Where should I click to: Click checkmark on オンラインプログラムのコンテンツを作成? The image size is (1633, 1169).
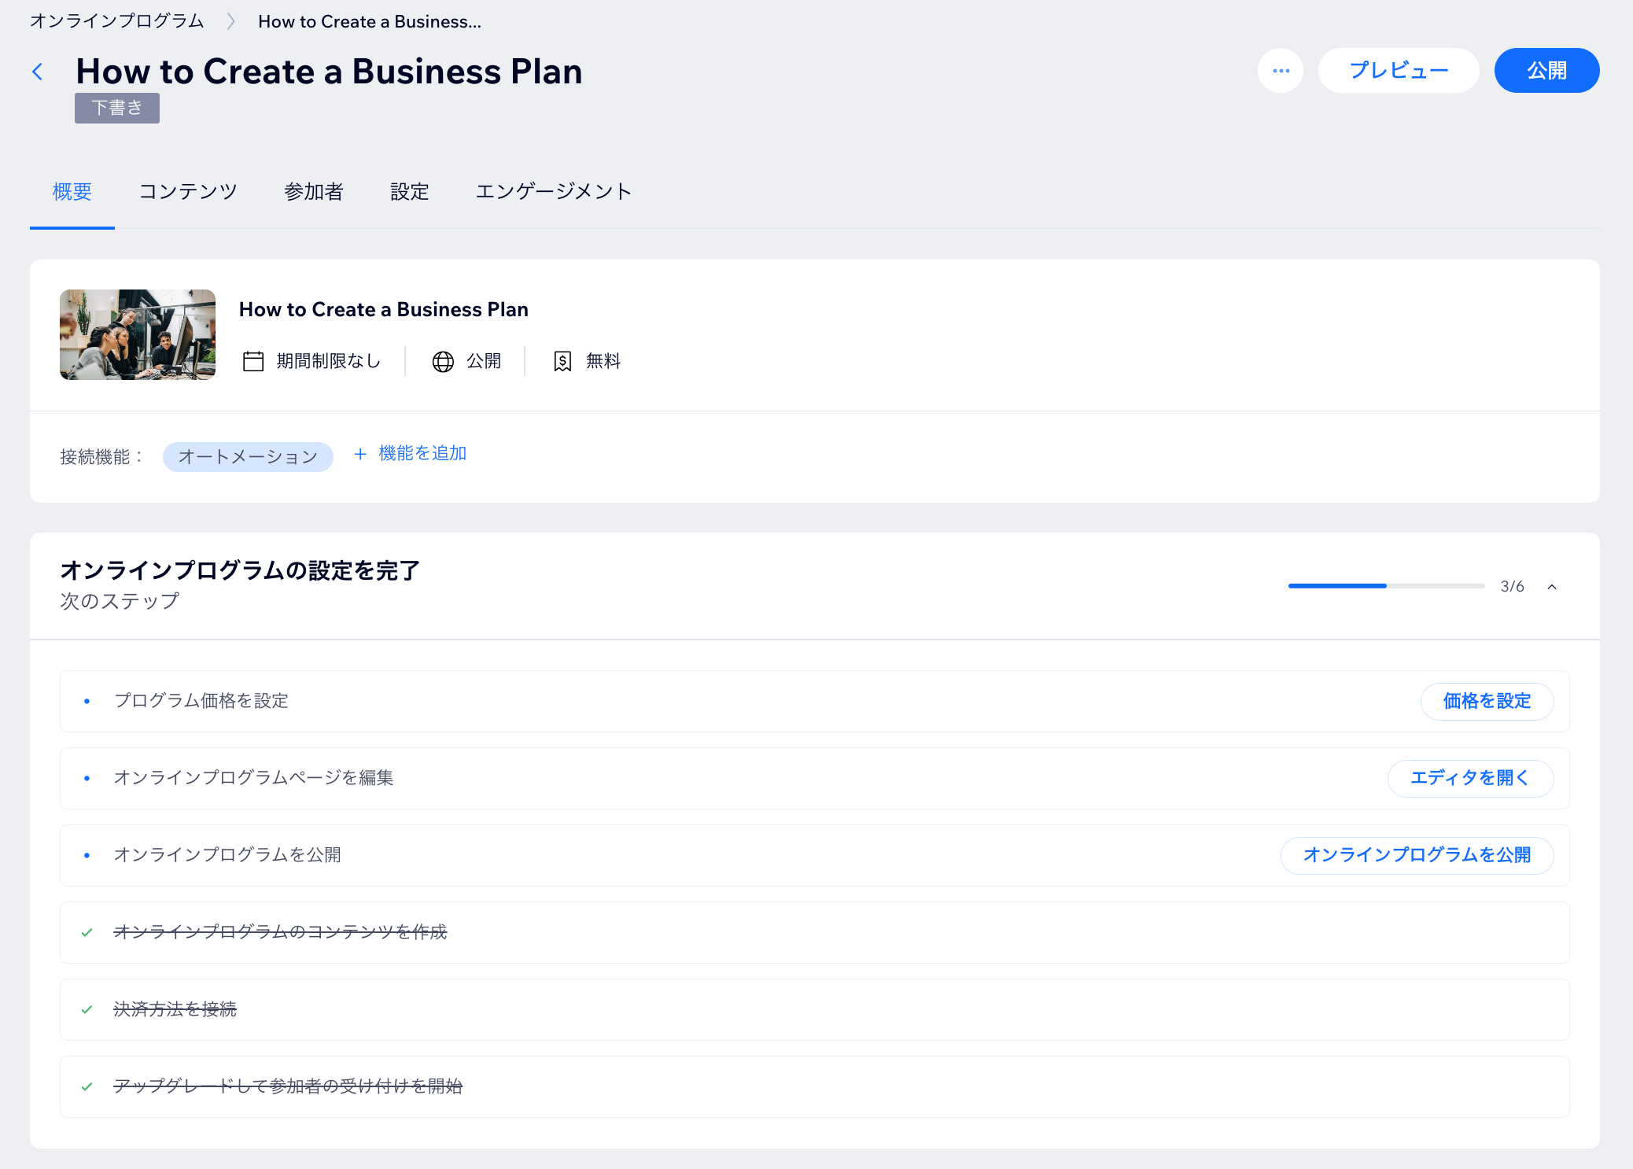pyautogui.click(x=87, y=932)
